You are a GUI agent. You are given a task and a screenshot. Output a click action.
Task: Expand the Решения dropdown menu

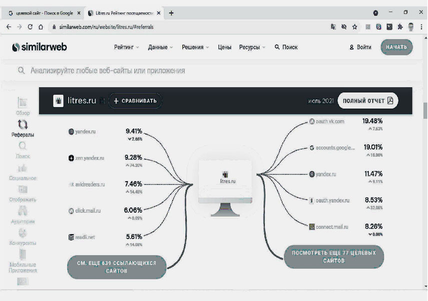[195, 47]
